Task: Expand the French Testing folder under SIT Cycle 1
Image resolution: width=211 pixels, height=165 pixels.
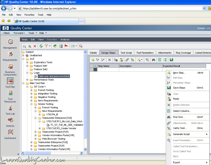Action: click(x=31, y=90)
